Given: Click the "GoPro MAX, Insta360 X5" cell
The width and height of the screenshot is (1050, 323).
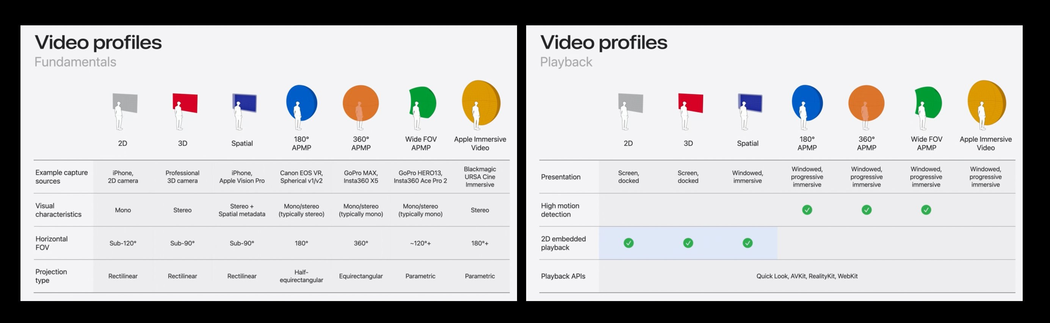Looking at the screenshot, I should (361, 177).
